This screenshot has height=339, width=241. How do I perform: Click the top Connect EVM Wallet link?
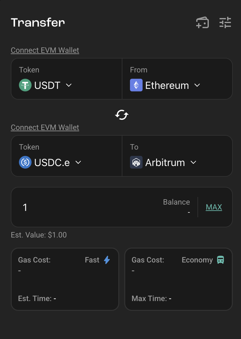(45, 50)
